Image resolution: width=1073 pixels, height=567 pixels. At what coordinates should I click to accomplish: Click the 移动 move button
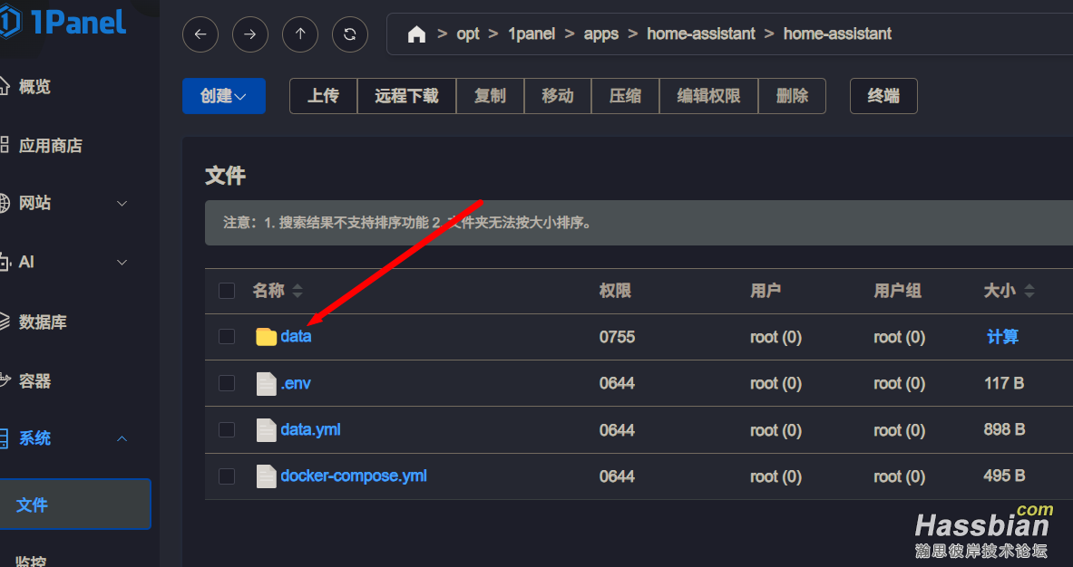click(x=558, y=96)
